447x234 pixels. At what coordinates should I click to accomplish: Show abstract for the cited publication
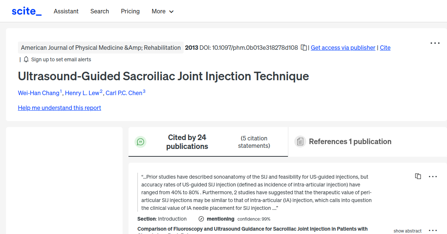click(x=407, y=231)
